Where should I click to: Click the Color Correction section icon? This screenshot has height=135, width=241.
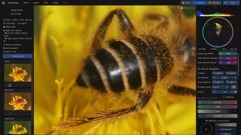click(198, 98)
